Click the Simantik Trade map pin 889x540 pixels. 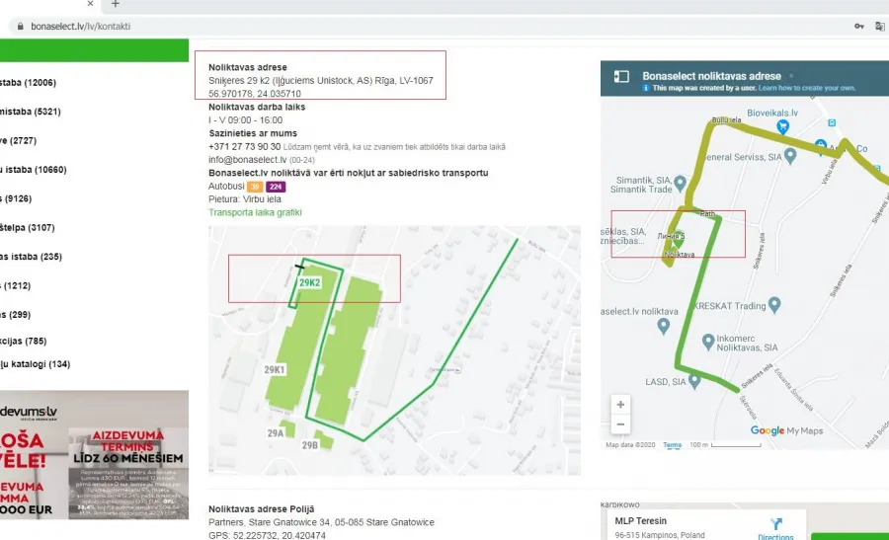(x=680, y=183)
